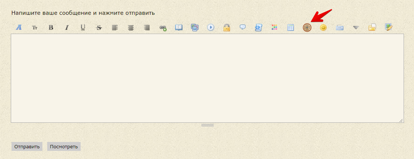Insert a table via table icon
The width and height of the screenshot is (414, 159).
[291, 27]
